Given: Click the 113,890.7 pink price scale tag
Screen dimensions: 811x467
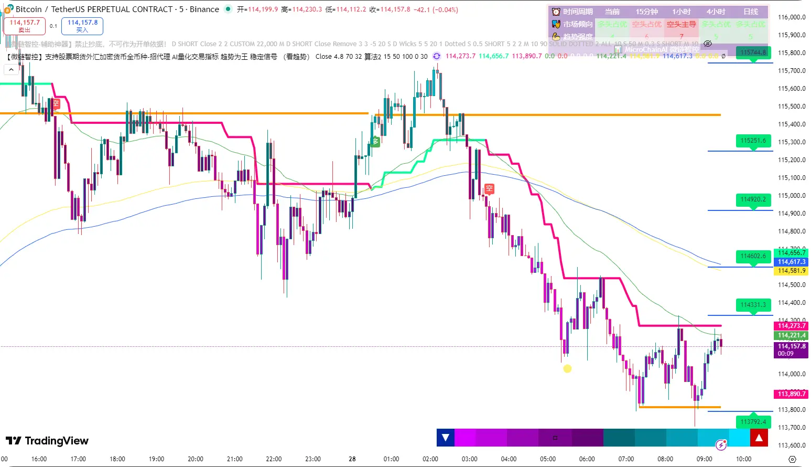Looking at the screenshot, I should tap(791, 394).
